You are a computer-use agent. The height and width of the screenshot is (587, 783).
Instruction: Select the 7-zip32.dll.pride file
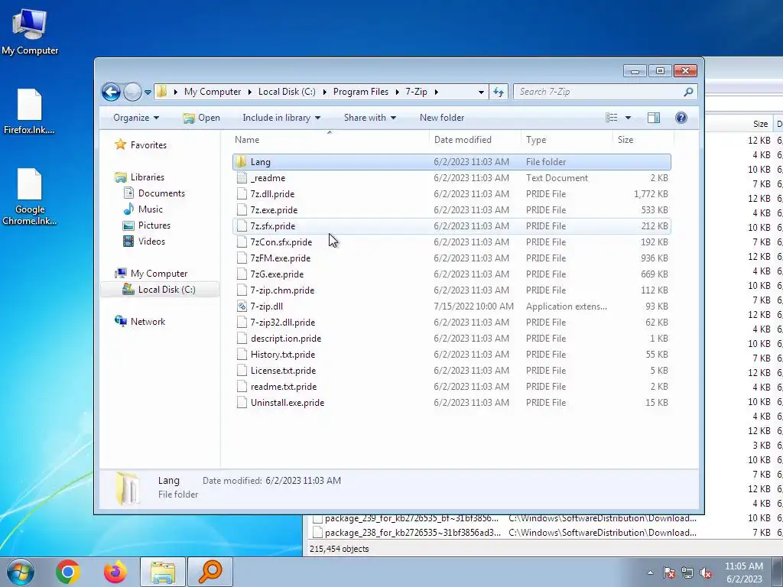[x=451, y=322]
